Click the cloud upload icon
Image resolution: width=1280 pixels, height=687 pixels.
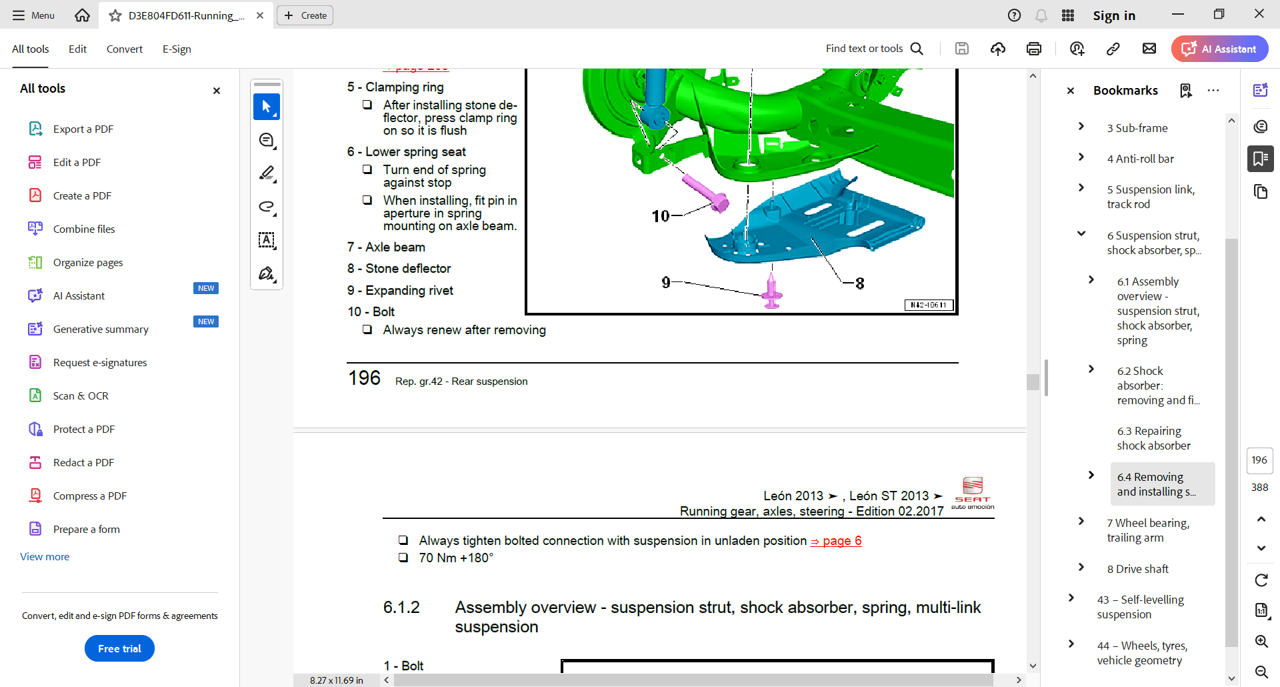997,48
